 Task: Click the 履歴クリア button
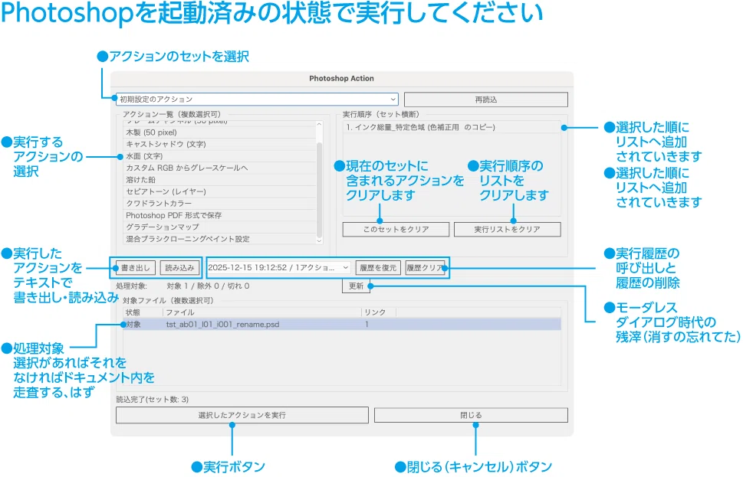425,268
